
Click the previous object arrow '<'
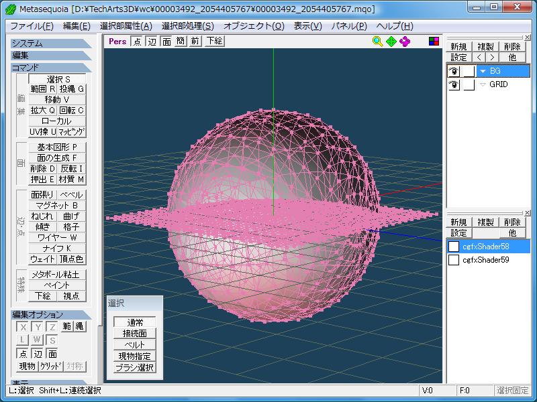480,58
